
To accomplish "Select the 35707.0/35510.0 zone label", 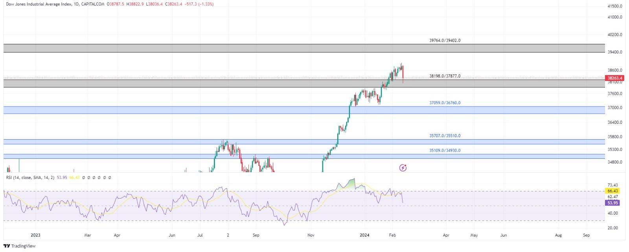I will tap(445, 136).
